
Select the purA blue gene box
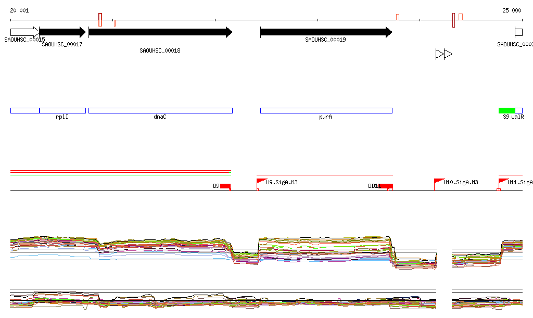tap(326, 110)
